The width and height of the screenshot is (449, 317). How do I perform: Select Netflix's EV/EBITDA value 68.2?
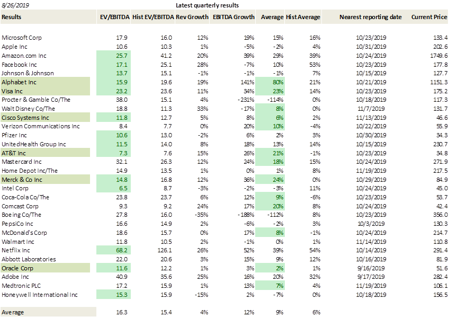(113, 250)
